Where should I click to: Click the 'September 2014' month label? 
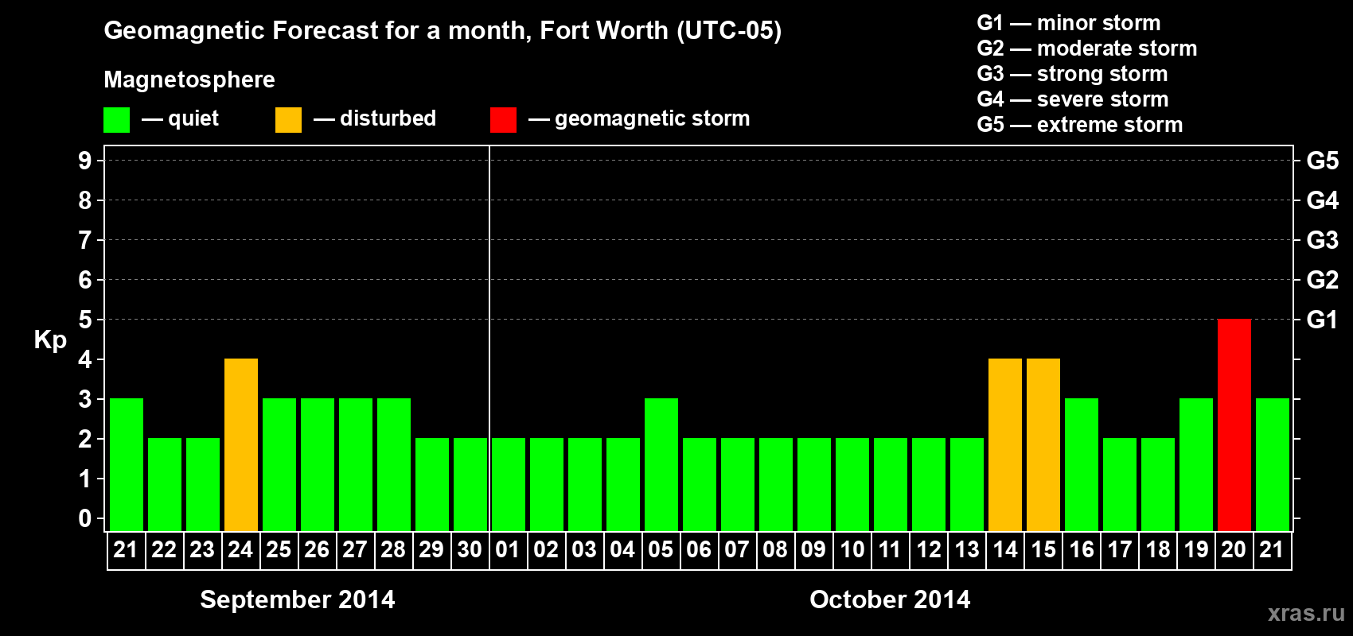tap(298, 599)
